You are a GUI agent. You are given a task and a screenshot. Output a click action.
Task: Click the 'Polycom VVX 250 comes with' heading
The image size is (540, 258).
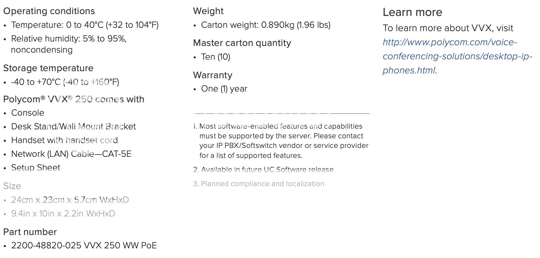(x=74, y=99)
